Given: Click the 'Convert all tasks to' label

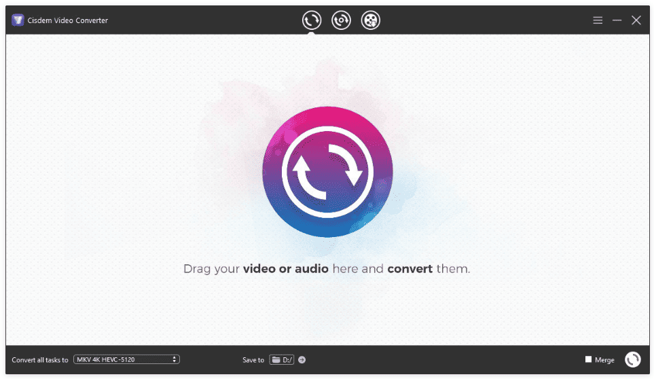Looking at the screenshot, I should (x=40, y=360).
